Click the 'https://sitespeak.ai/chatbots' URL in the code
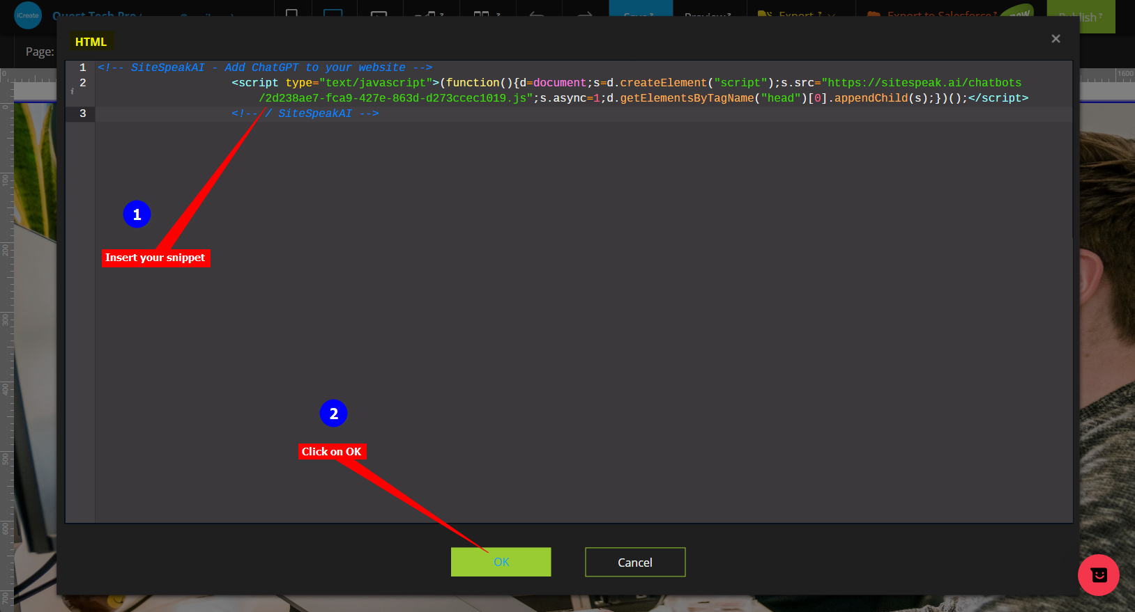Screen dimensions: 1135x612 (924, 83)
